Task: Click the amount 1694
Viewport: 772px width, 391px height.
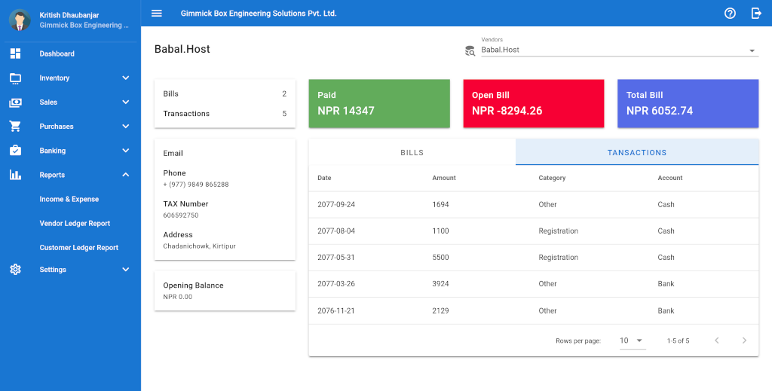Action: [440, 205]
